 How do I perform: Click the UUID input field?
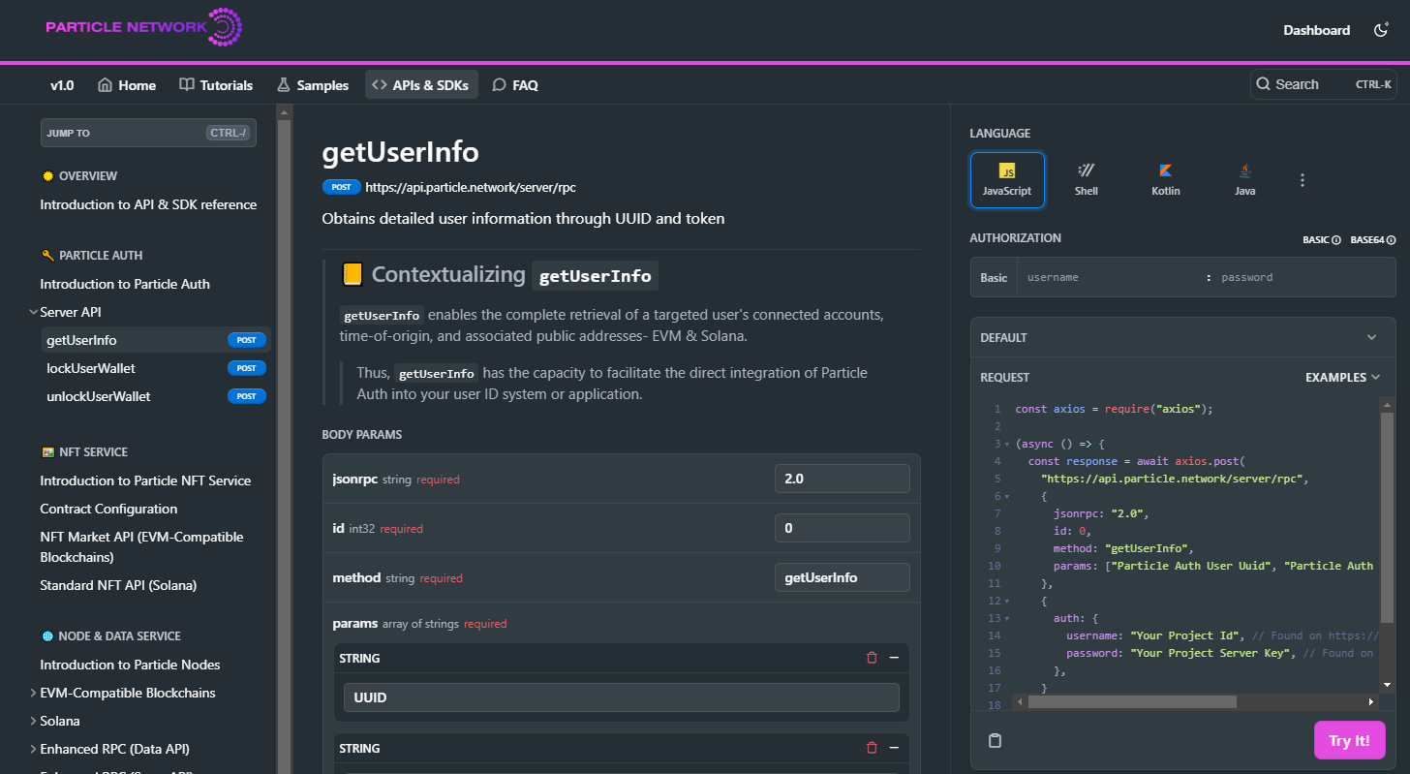pyautogui.click(x=622, y=697)
